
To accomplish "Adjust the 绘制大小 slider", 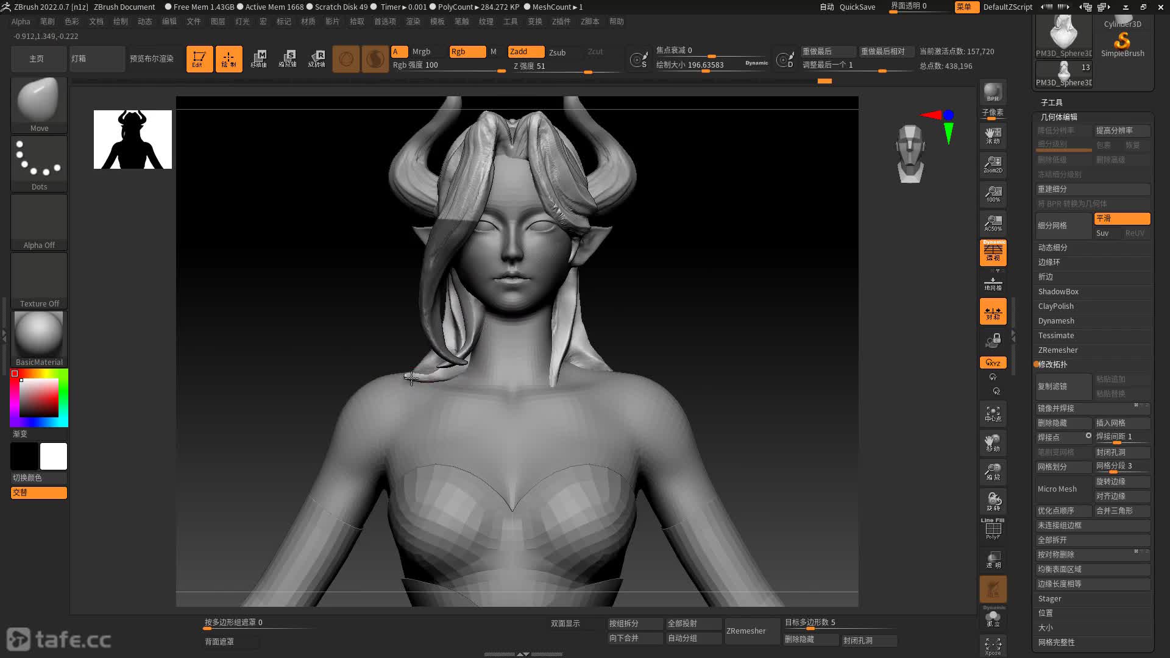I will (x=712, y=66).
